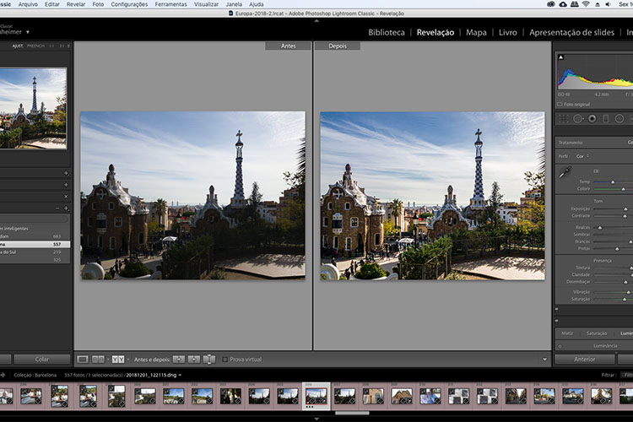
Task: Select the highlighted filmstrip thumbnail
Action: tap(316, 396)
